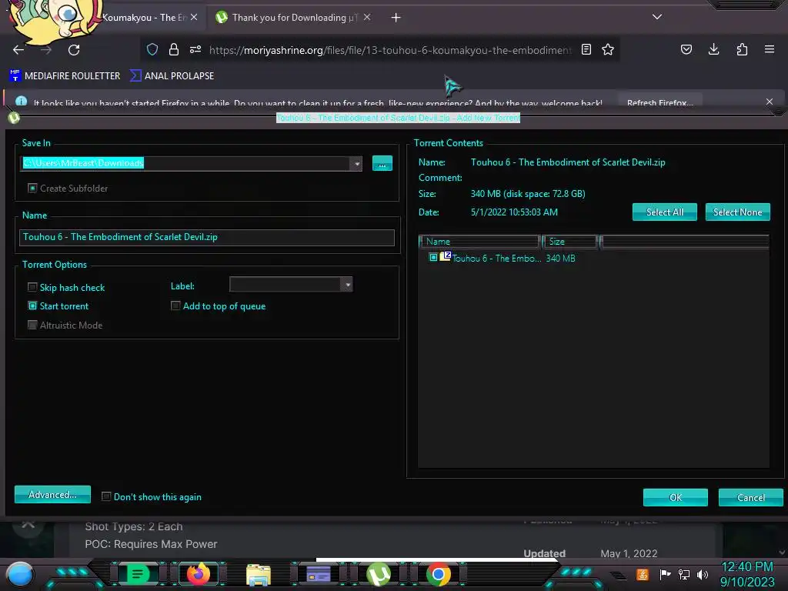Click the Firefox address bar URL

[390, 50]
